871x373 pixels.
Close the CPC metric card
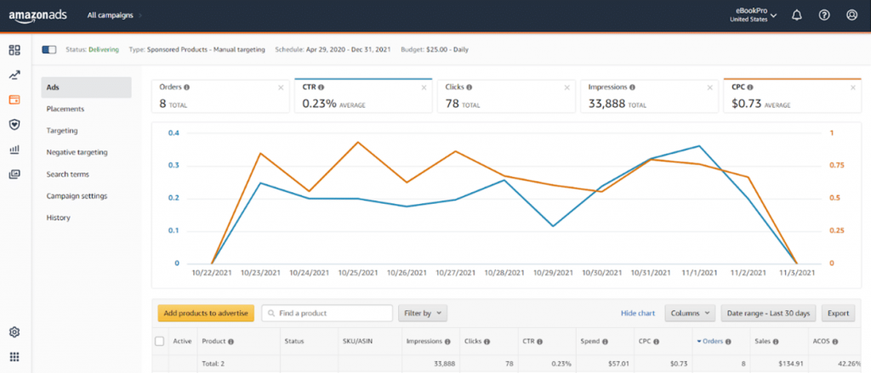(853, 88)
